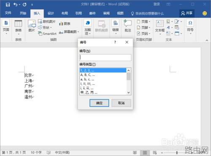This screenshot has height=156, width=211.
Task: Open the Table (表格) insert icon
Action: point(18,24)
